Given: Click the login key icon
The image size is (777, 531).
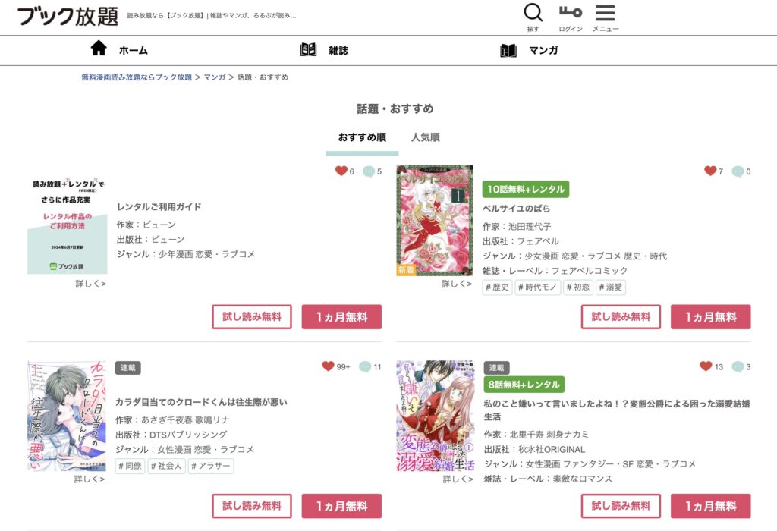Looking at the screenshot, I should click(571, 11).
